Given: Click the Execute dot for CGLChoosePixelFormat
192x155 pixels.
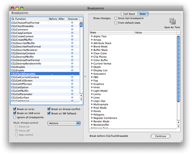Looking at the screenshot, I should pyautogui.click(x=72, y=23).
